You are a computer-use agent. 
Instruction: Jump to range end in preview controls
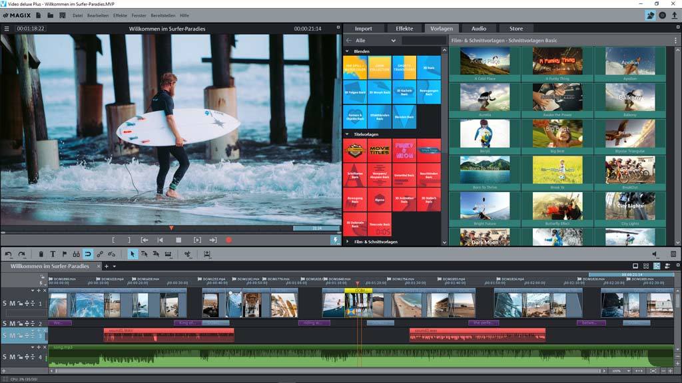(x=212, y=239)
